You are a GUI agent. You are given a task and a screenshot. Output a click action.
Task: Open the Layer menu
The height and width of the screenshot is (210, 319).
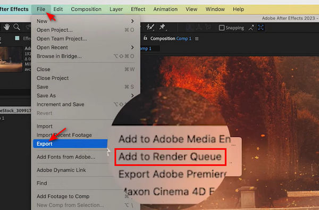click(x=116, y=9)
